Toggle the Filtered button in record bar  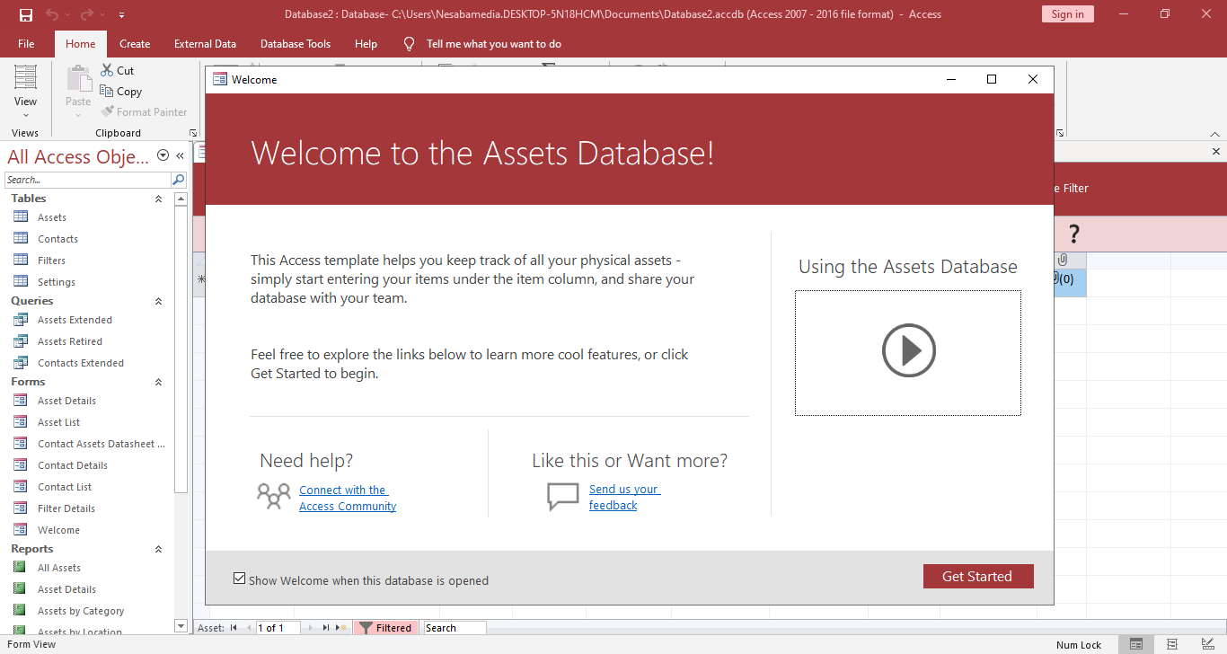click(385, 628)
